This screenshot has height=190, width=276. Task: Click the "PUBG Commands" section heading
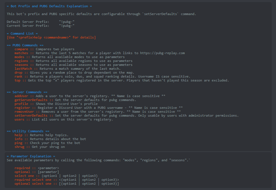pyautogui.click(x=25, y=45)
